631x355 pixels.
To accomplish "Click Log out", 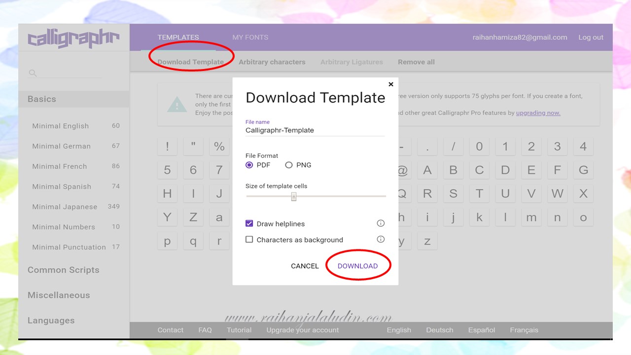I will click(x=591, y=37).
